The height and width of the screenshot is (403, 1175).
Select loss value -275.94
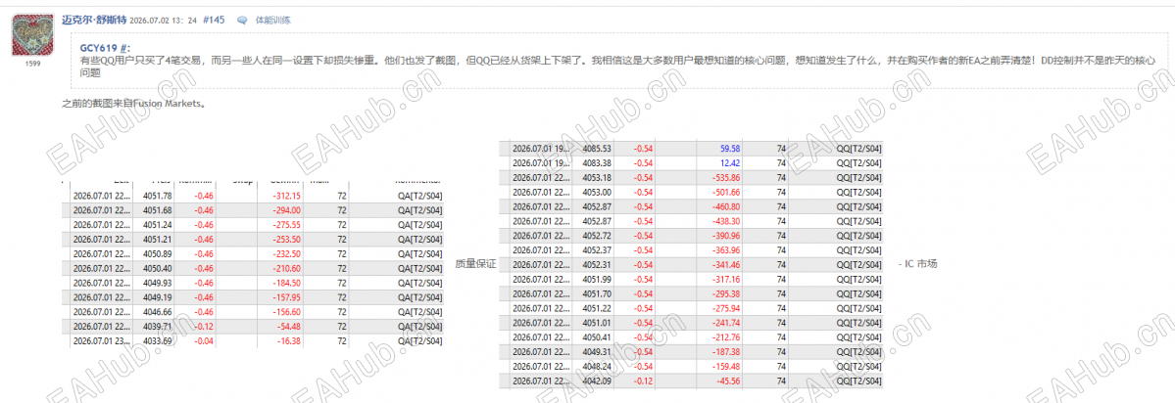[x=724, y=307]
